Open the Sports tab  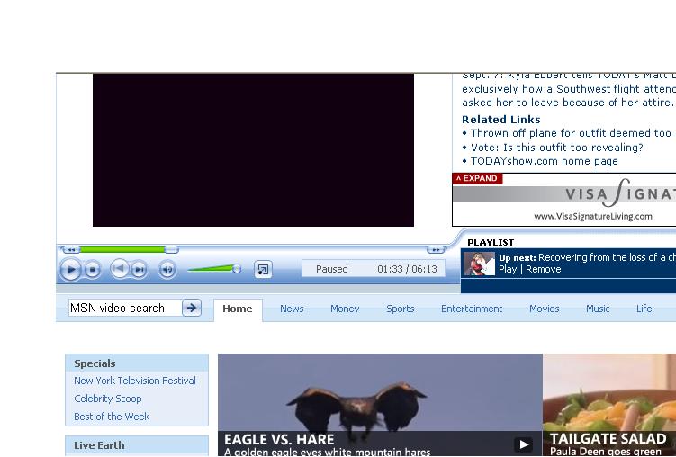[x=401, y=309]
